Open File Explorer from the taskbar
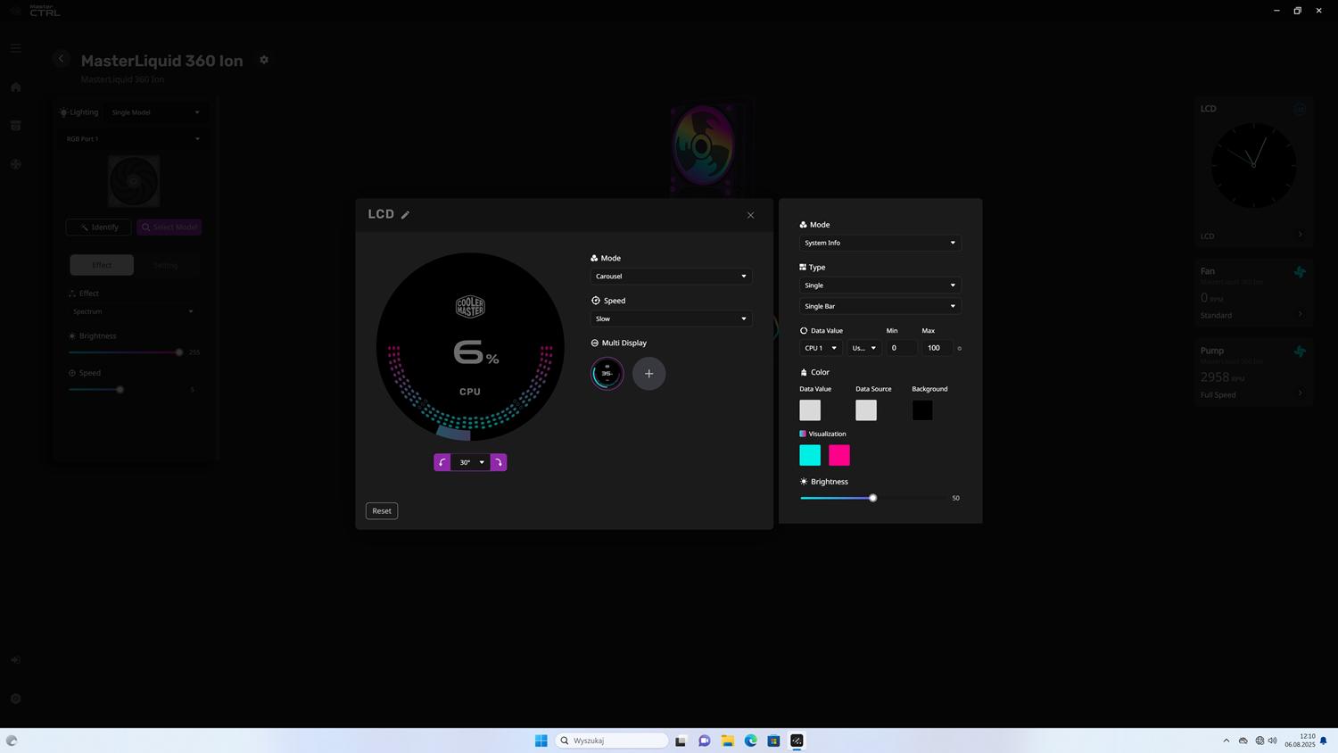 coord(727,741)
